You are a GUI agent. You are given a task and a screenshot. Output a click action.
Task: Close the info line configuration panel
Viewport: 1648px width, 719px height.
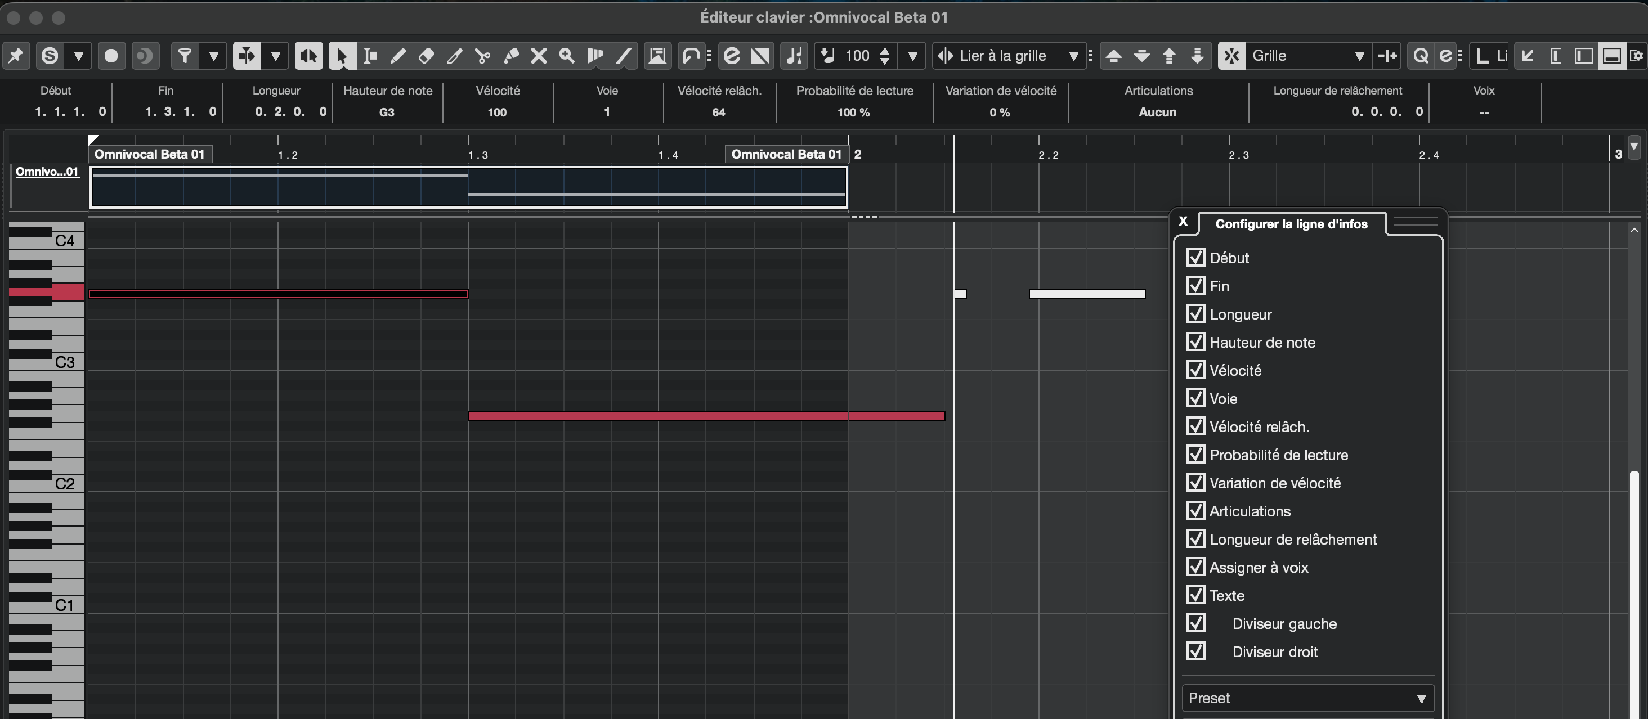coord(1183,221)
